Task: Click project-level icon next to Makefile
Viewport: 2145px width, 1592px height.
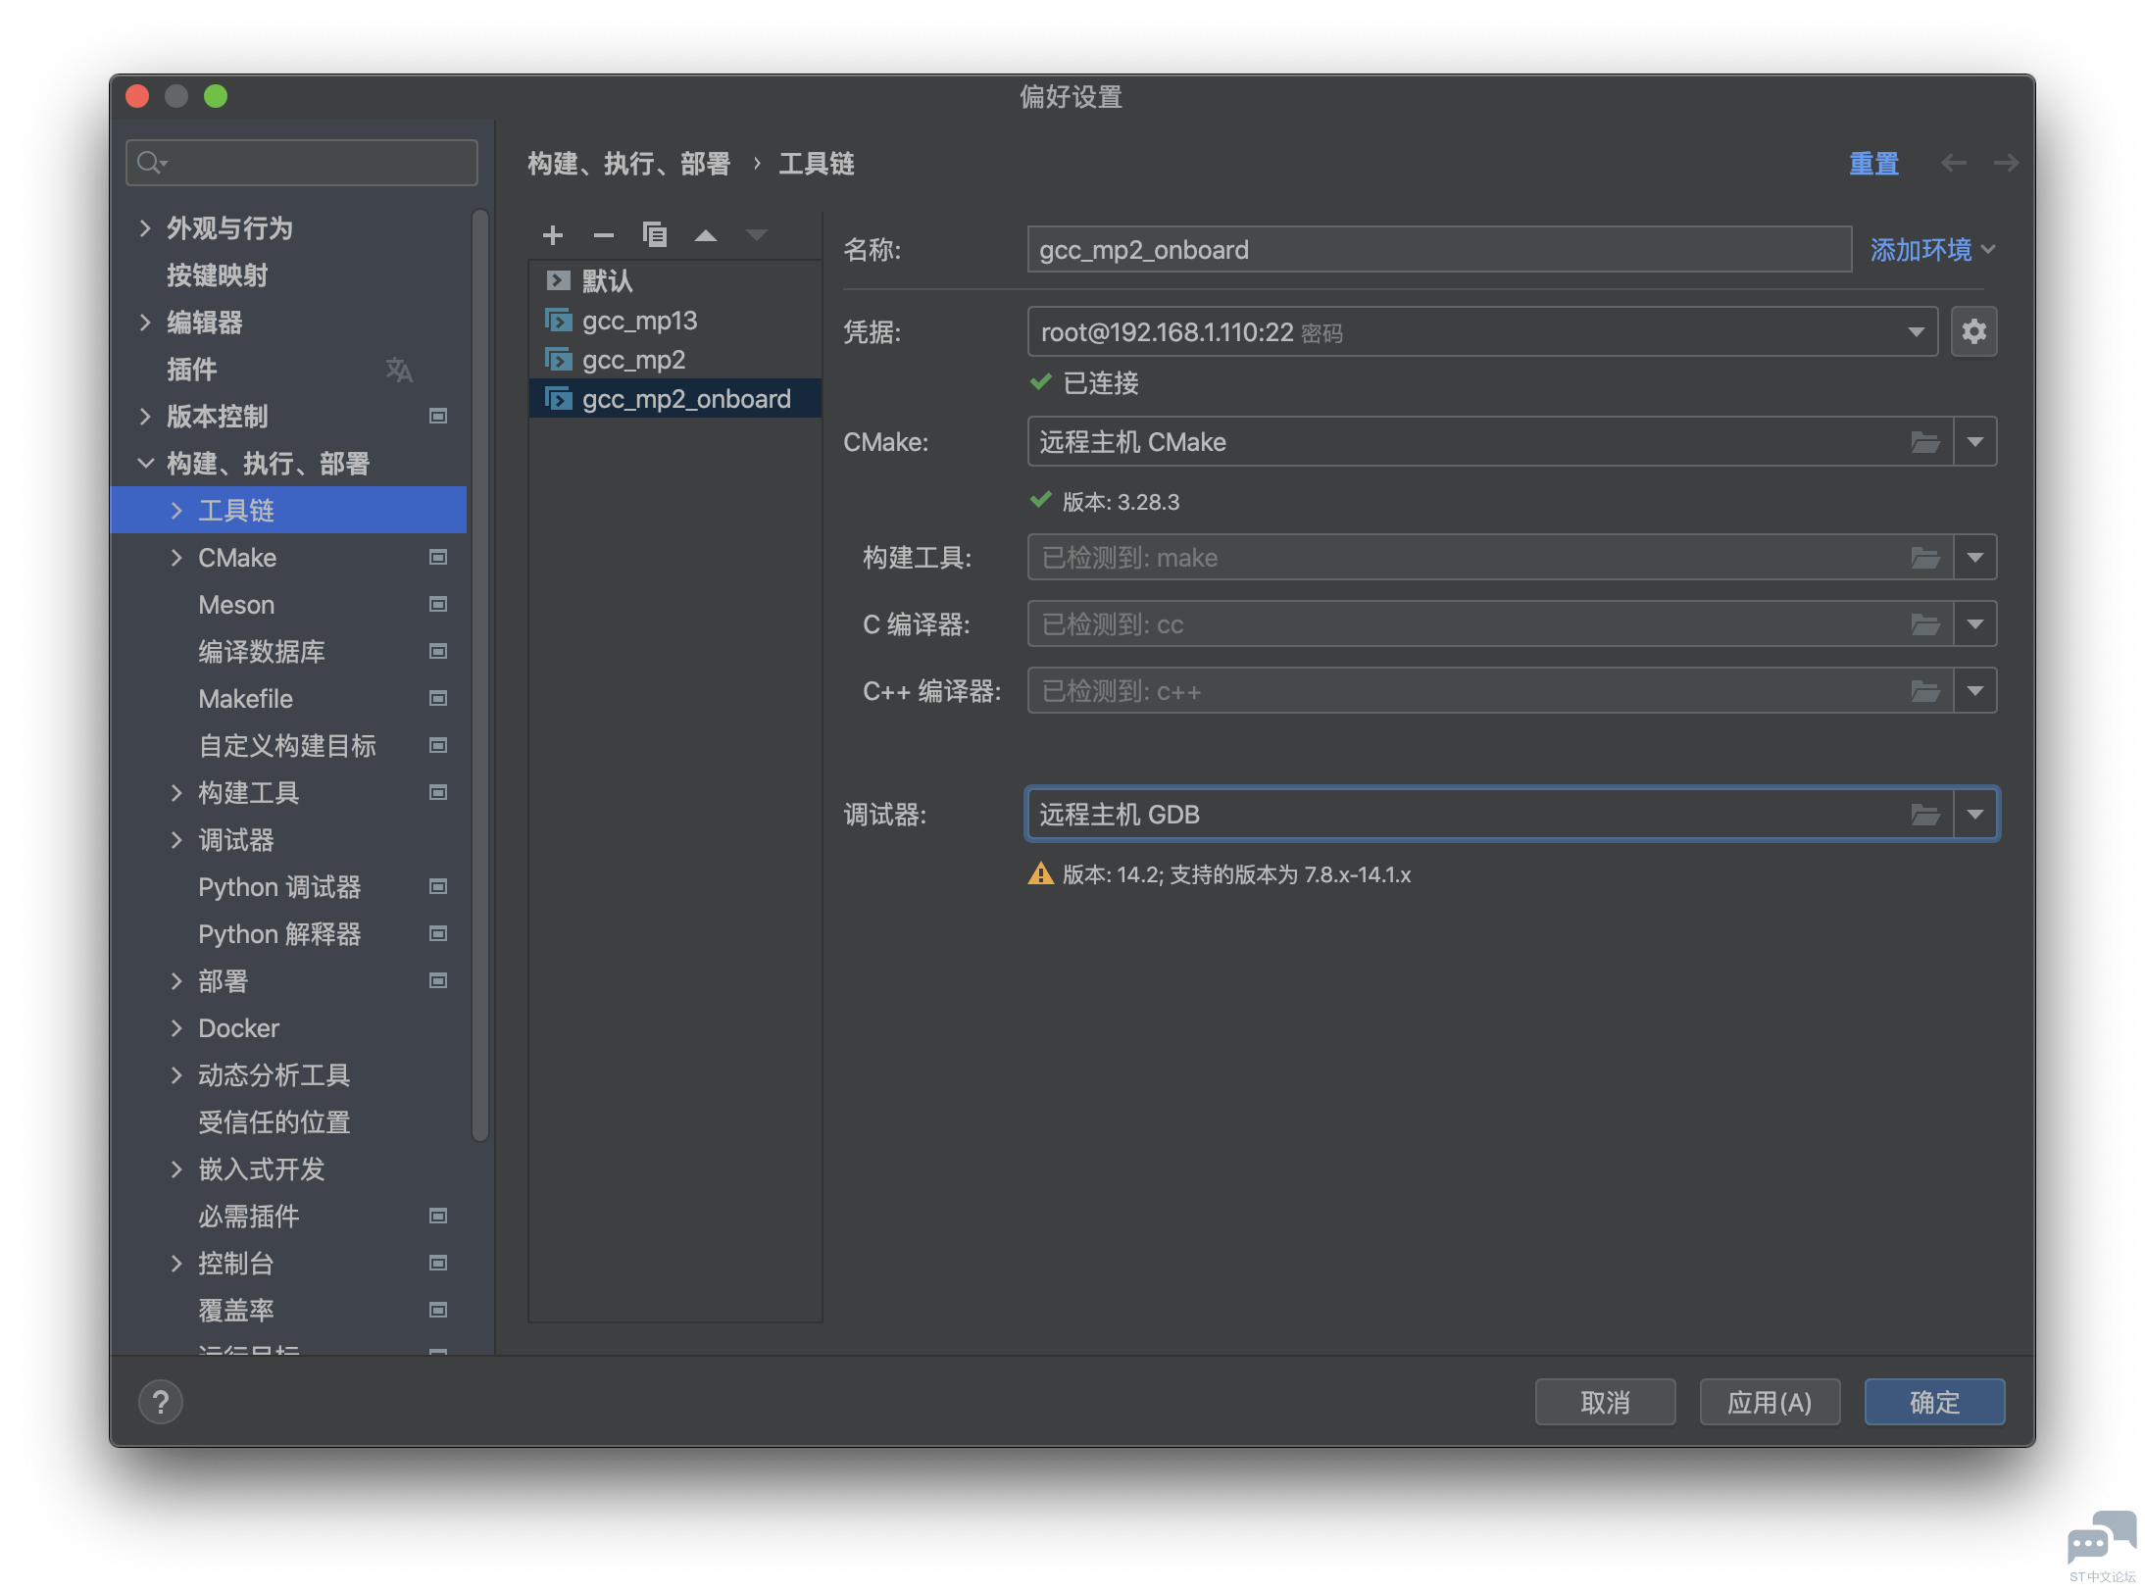Action: (438, 699)
